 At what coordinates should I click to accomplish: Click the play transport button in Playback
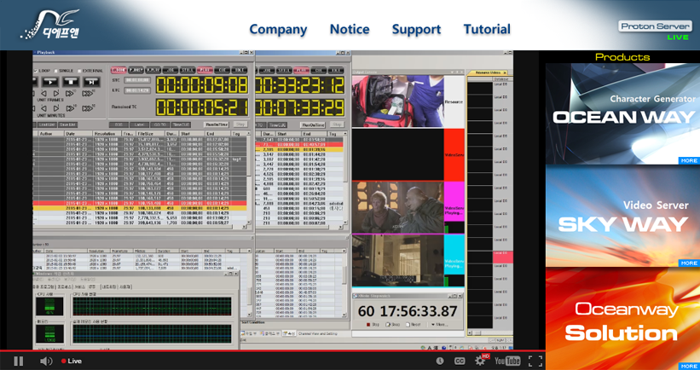(x=50, y=82)
